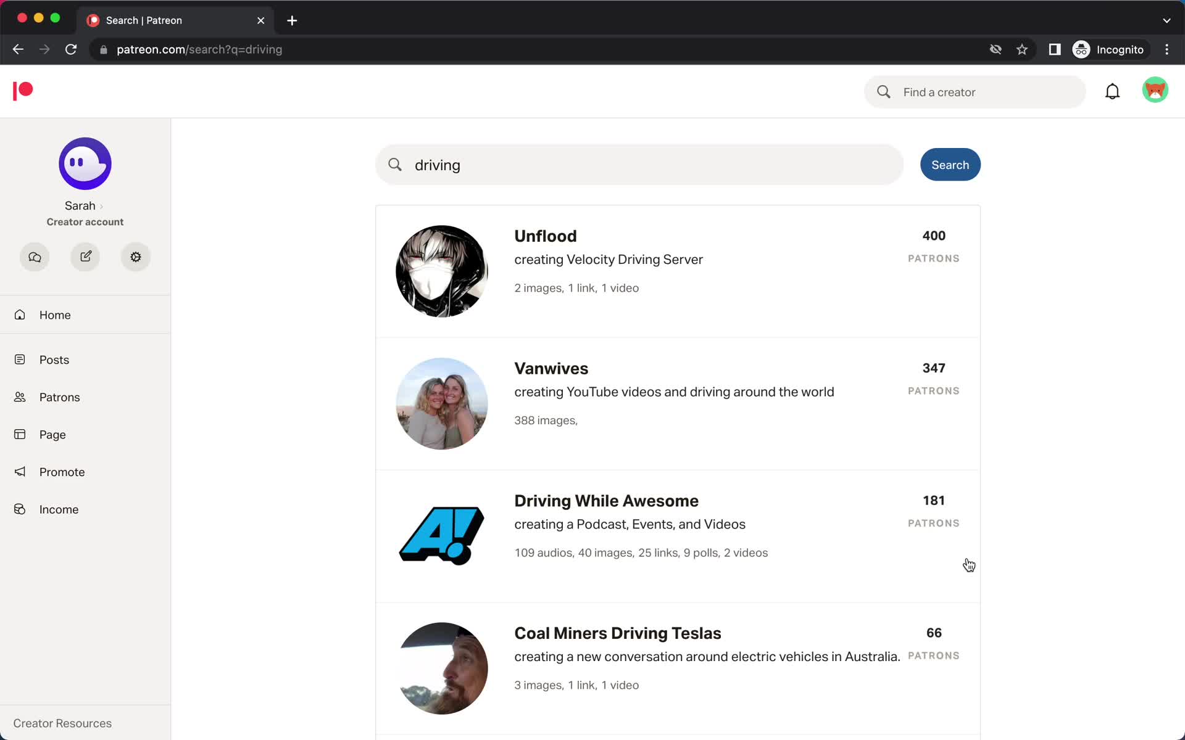Click 'creating a Podcast, Events, and Videos'
Image resolution: width=1185 pixels, height=740 pixels.
[630, 524]
